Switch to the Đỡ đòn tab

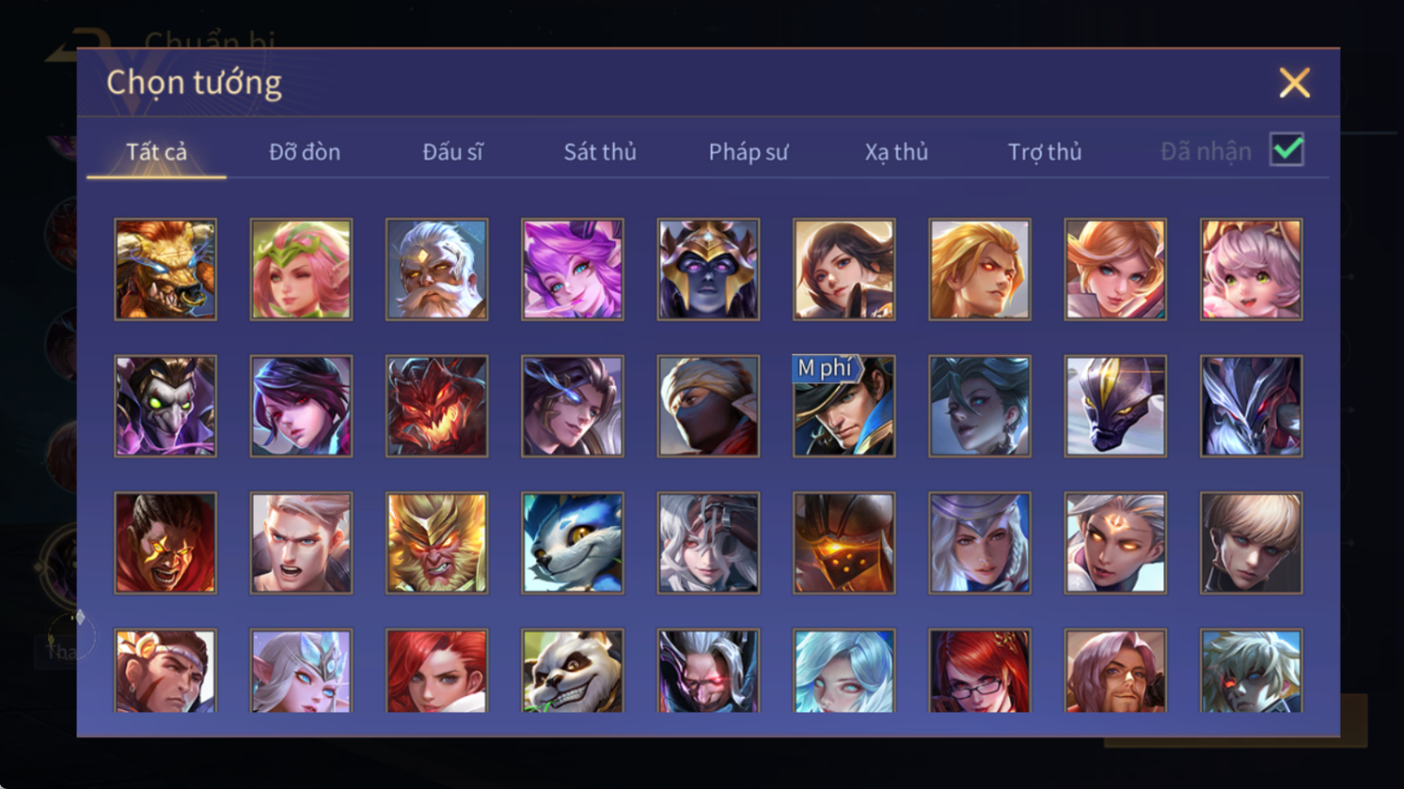[x=305, y=151]
